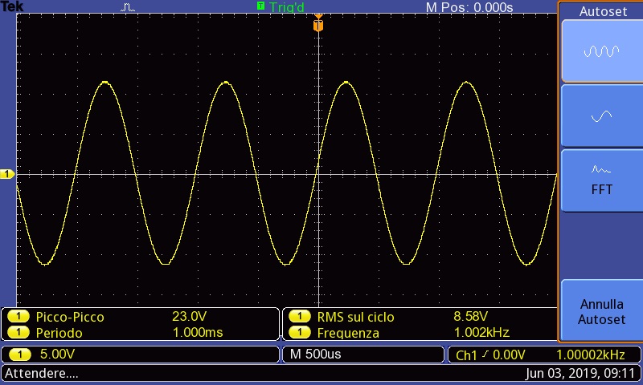The height and width of the screenshot is (385, 643).
Task: Click the channel 1 badge beside Frequenza
Action: [x=300, y=332]
